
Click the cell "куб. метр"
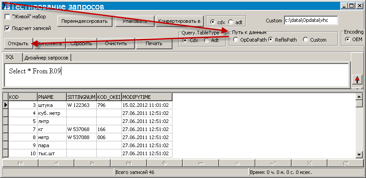pyautogui.click(x=52, y=113)
